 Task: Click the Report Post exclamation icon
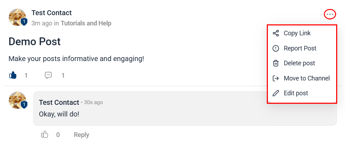click(x=276, y=48)
